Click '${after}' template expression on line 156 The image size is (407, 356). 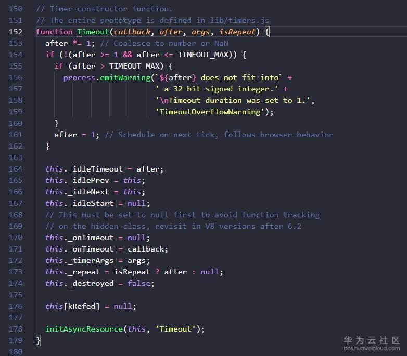tap(177, 77)
